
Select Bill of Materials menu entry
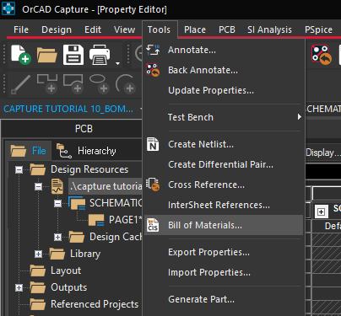tap(224, 225)
